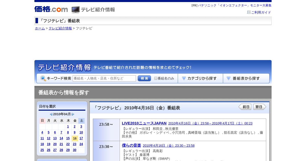Viewport: 306px width, 161px height.
Task: Open 僕らの音楽 program link
Action: point(131,145)
